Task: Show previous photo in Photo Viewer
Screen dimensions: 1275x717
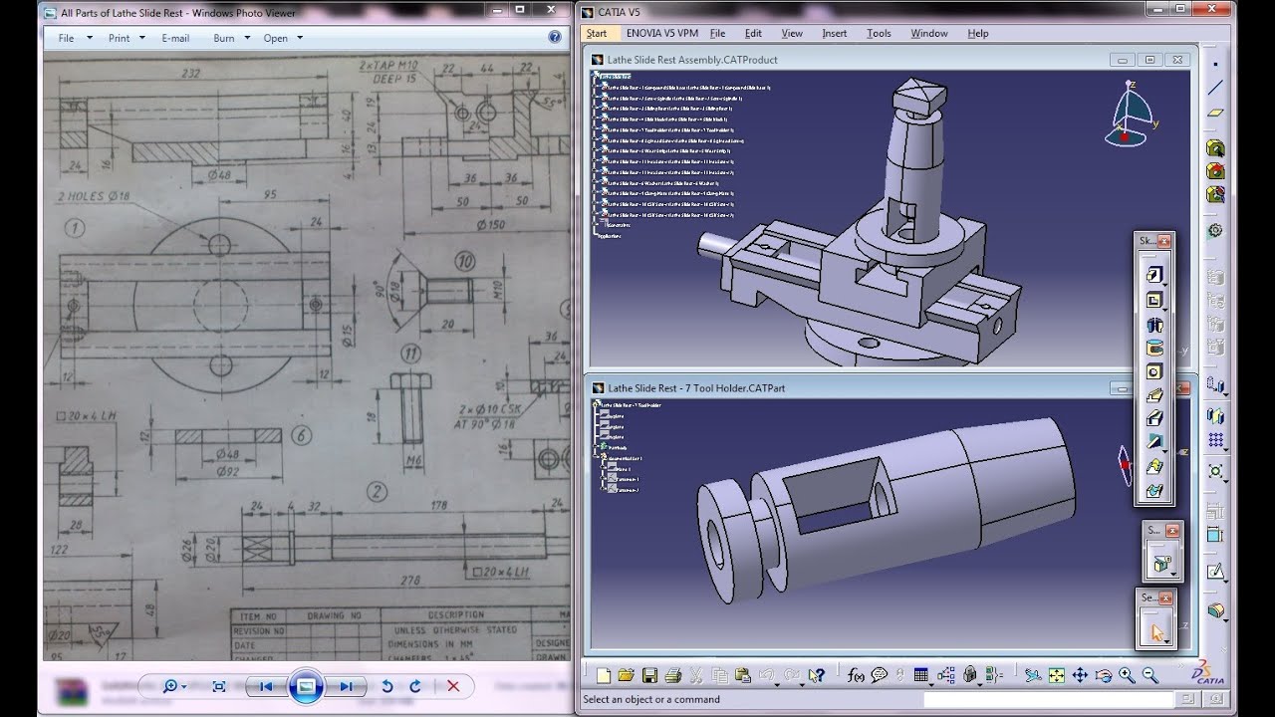Action: click(x=266, y=686)
